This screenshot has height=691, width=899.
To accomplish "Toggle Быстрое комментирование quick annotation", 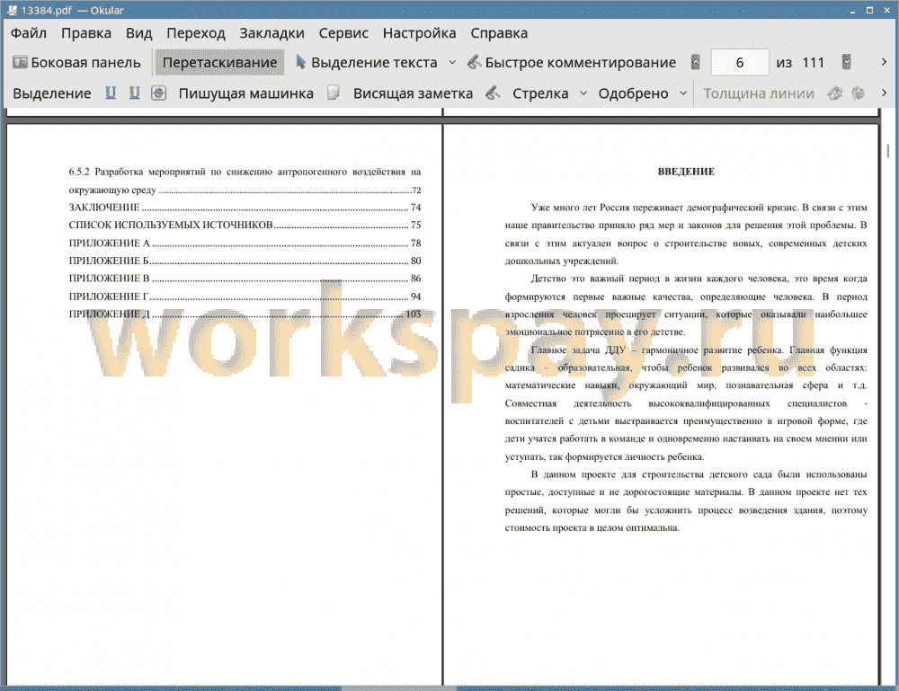I will click(572, 63).
